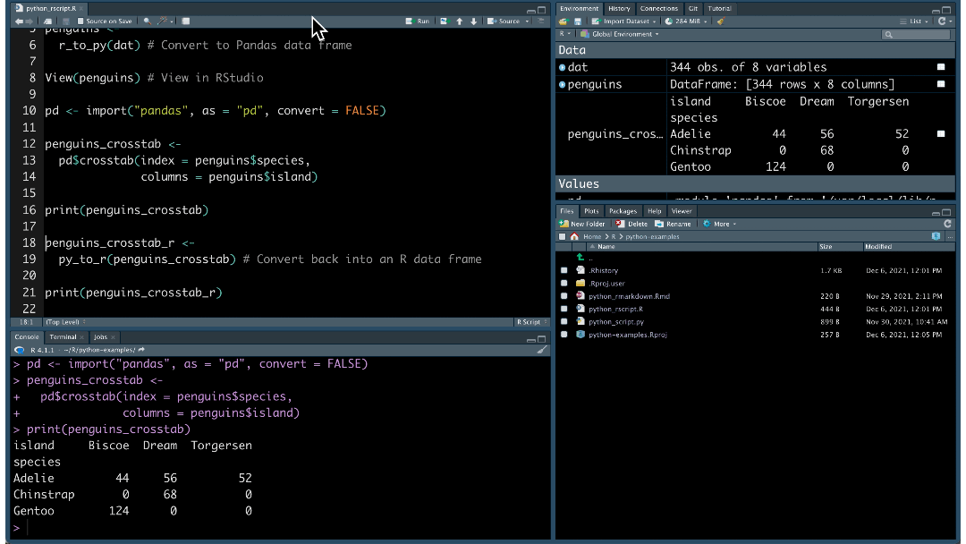This screenshot has height=544, width=966.
Task: Click the Delete icon in the Files pane
Action: [632, 224]
